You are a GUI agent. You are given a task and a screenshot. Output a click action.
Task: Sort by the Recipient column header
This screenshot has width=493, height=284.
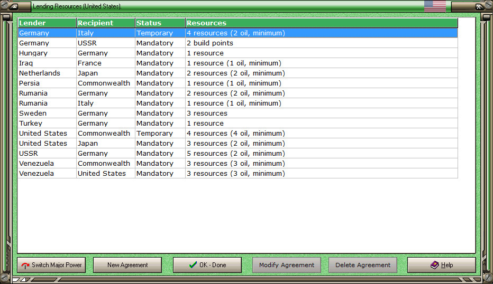(x=106, y=23)
